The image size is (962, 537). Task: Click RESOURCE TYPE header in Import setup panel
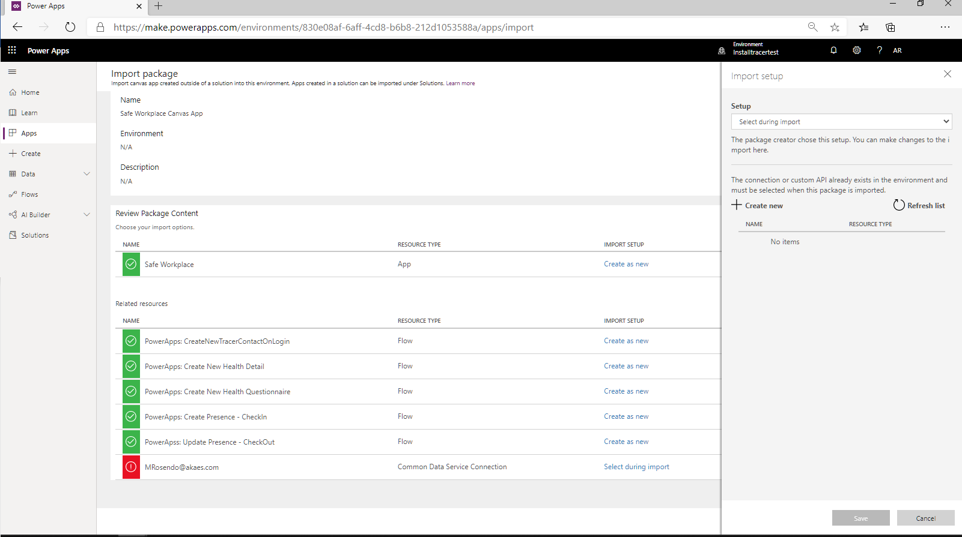coord(870,224)
